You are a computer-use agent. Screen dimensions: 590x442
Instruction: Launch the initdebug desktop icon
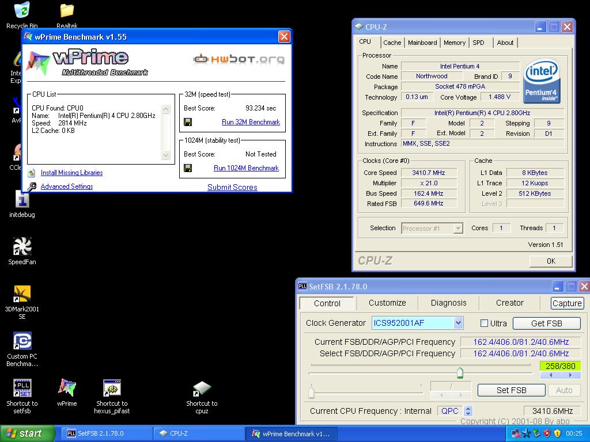tap(22, 204)
